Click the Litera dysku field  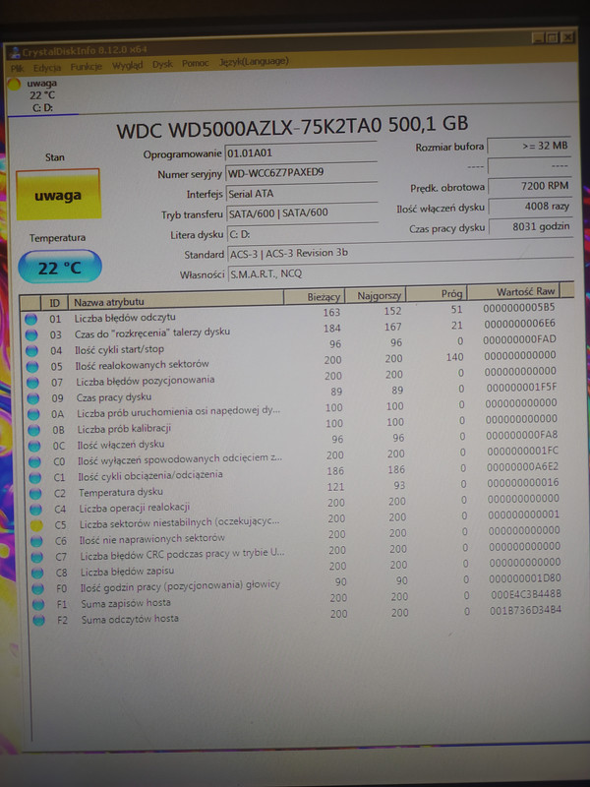303,234
